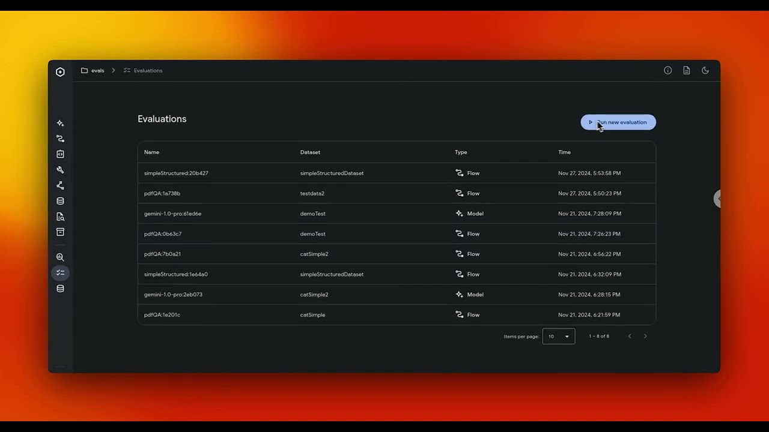Click the wrench Tools icon in sidebar

60,170
